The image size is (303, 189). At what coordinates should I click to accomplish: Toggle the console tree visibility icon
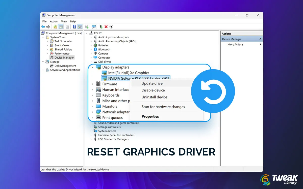click(x=61, y=27)
